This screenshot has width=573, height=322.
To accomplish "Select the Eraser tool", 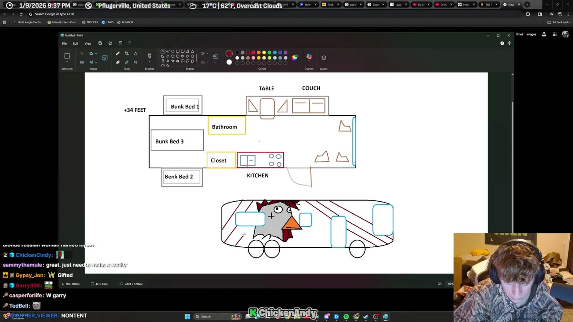I will (x=118, y=62).
